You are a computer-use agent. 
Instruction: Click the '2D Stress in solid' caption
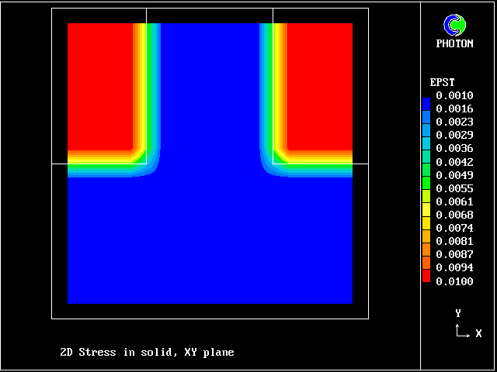click(147, 353)
